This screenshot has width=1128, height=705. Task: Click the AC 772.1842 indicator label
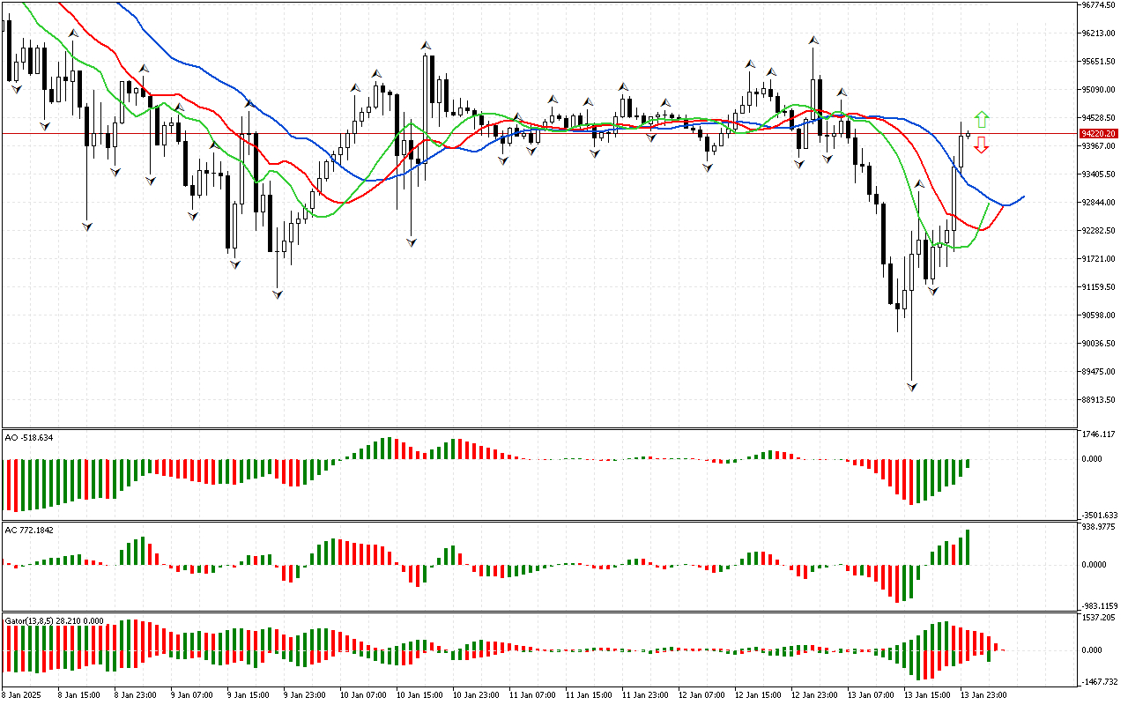pyautogui.click(x=29, y=530)
